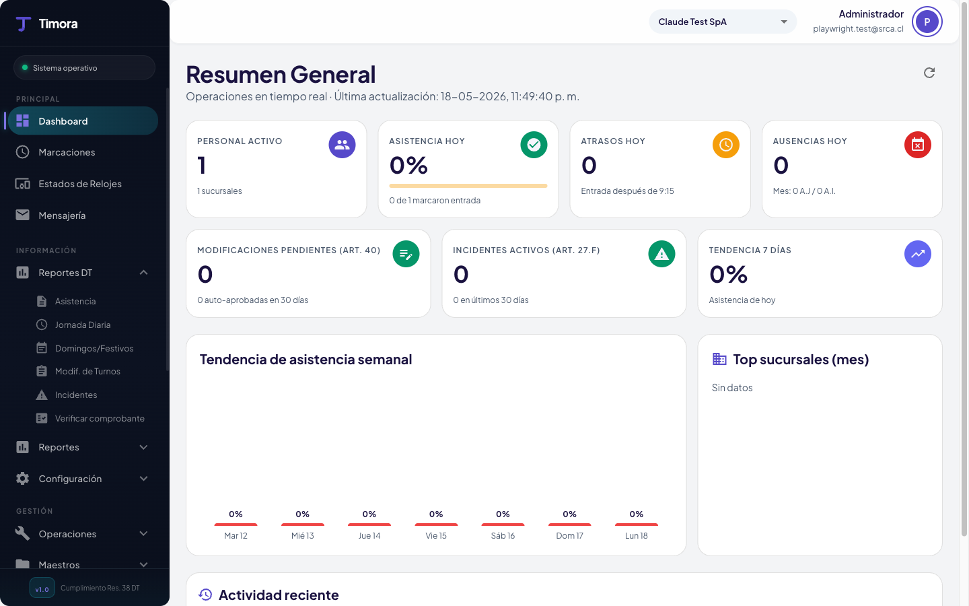
Task: Click the Reportes bar chart icon
Action: 23,447
